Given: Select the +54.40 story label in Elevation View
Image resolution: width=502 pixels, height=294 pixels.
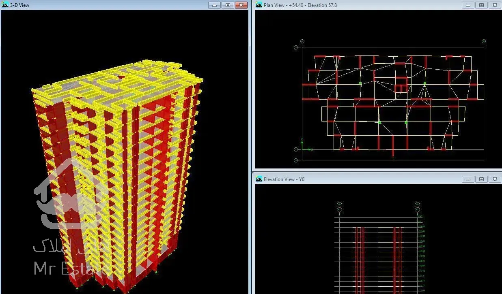Looking at the screenshot, I should click(421, 226).
